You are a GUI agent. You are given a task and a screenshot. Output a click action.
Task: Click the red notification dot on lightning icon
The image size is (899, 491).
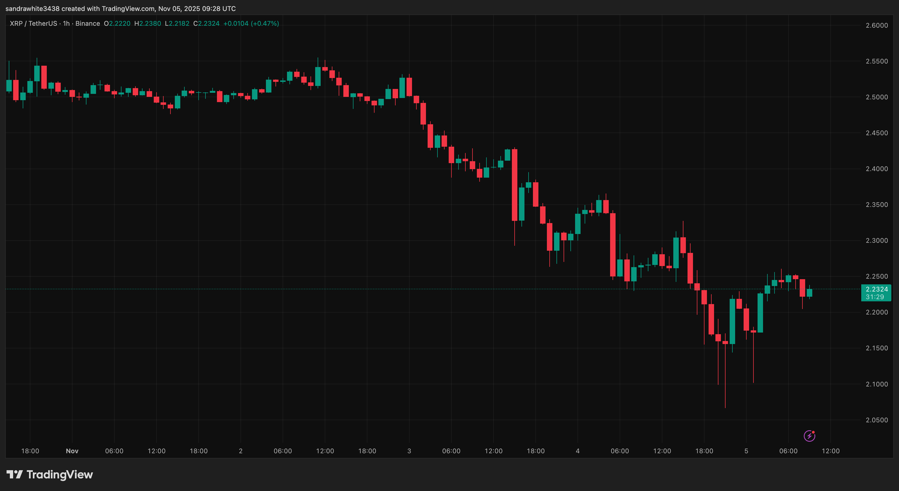click(x=813, y=433)
